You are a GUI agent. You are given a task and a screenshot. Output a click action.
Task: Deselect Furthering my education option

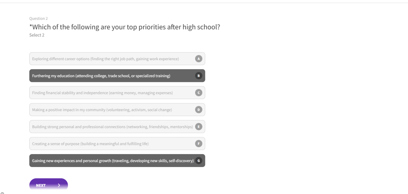(101, 76)
